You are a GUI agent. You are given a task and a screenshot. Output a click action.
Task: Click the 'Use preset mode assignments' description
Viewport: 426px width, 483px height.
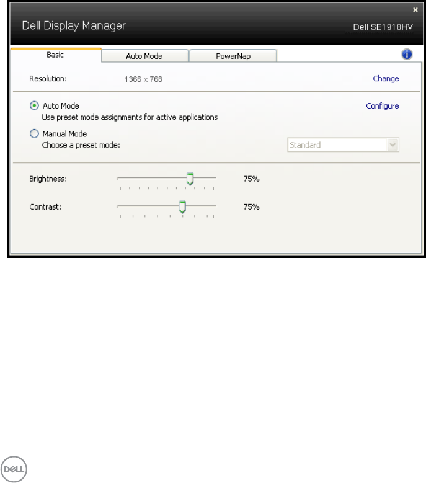(x=130, y=117)
